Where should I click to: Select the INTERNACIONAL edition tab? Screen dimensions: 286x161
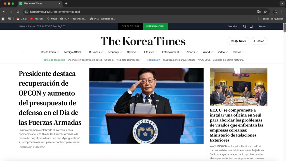[x=155, y=26]
